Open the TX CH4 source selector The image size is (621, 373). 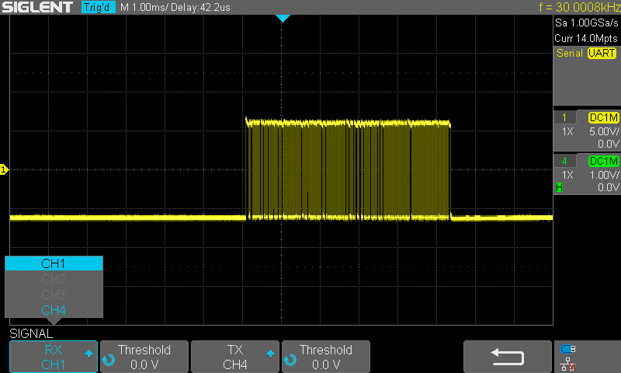235,357
